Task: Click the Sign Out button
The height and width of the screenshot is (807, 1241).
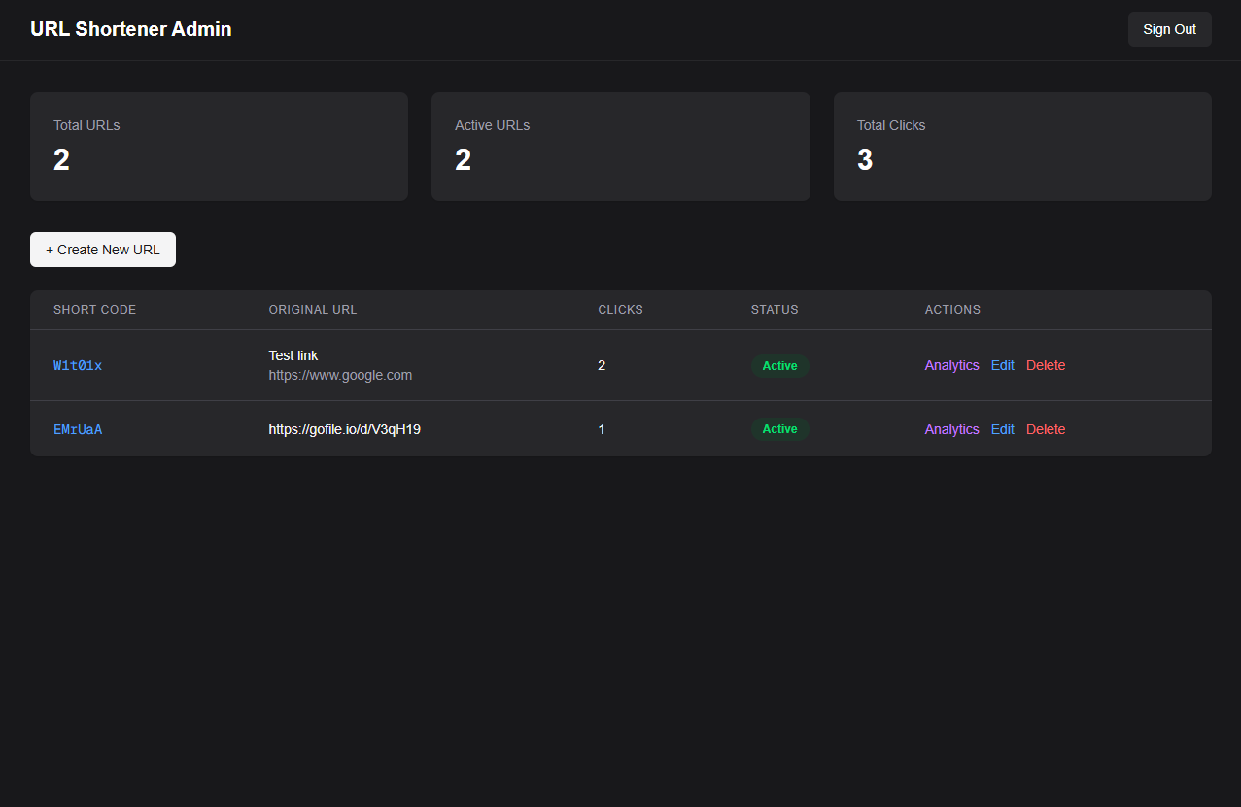Action: click(x=1169, y=29)
